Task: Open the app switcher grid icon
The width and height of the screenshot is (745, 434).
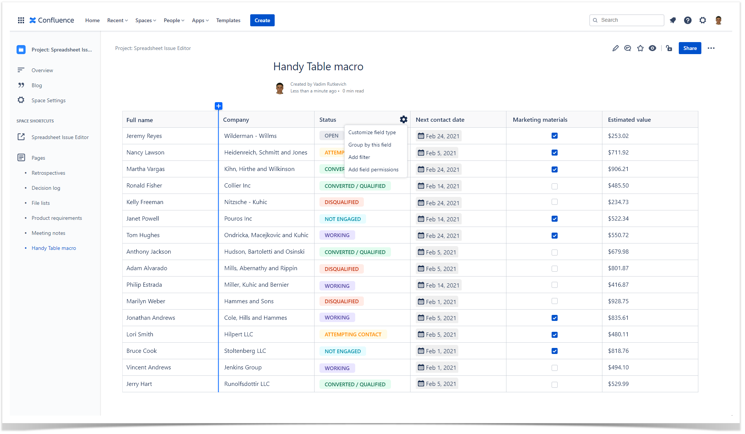Action: 21,20
